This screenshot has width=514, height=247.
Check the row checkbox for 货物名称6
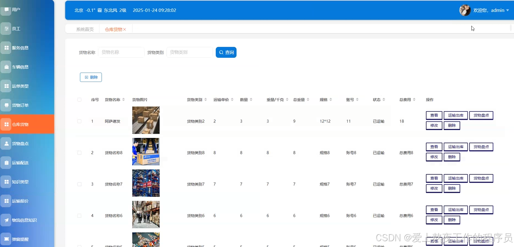pyautogui.click(x=80, y=216)
